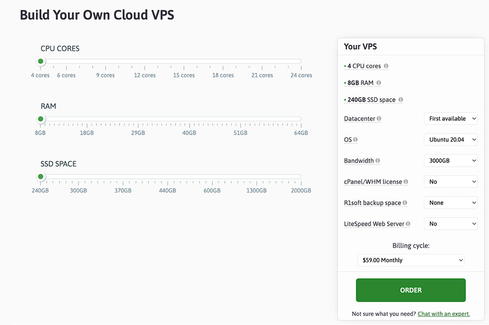The image size is (489, 325).
Task: Click info icon beside 240GB SSD space
Action: 401,100
